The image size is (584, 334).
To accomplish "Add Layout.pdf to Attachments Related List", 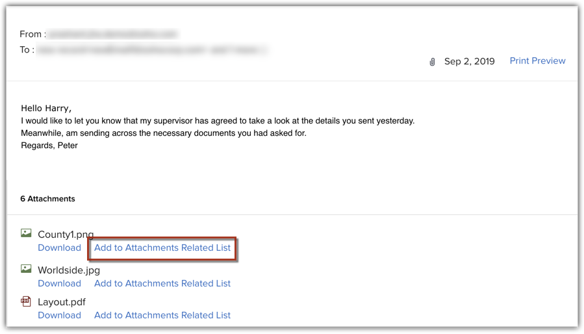I will click(x=162, y=315).
